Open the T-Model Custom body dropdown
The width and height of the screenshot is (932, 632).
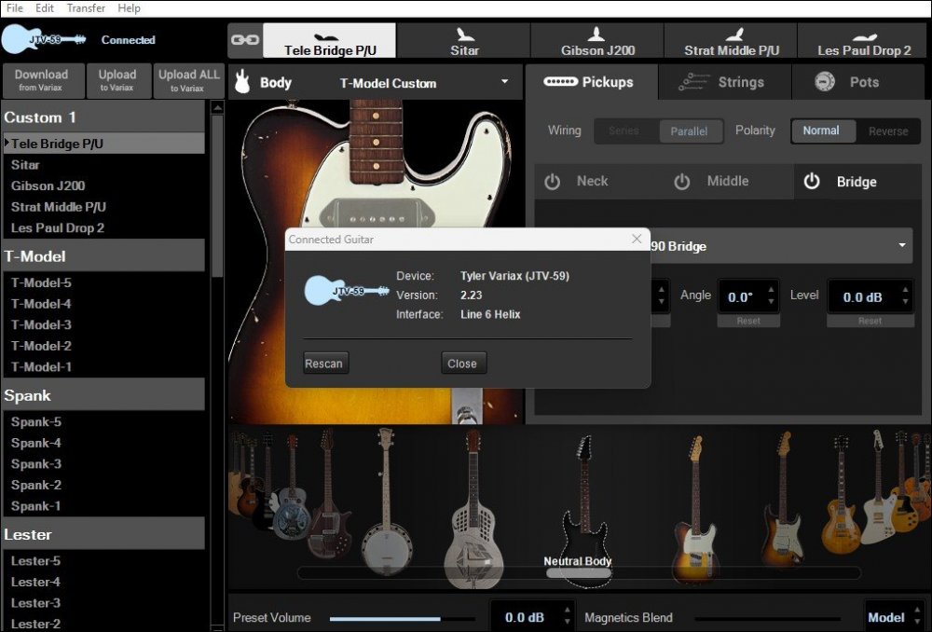pyautogui.click(x=504, y=81)
